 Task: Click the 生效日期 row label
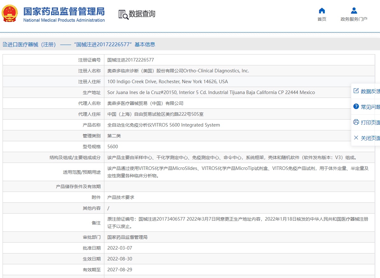pos(92,259)
